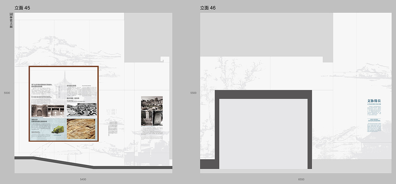Click the brown frame of the exhibition panel

63,66
